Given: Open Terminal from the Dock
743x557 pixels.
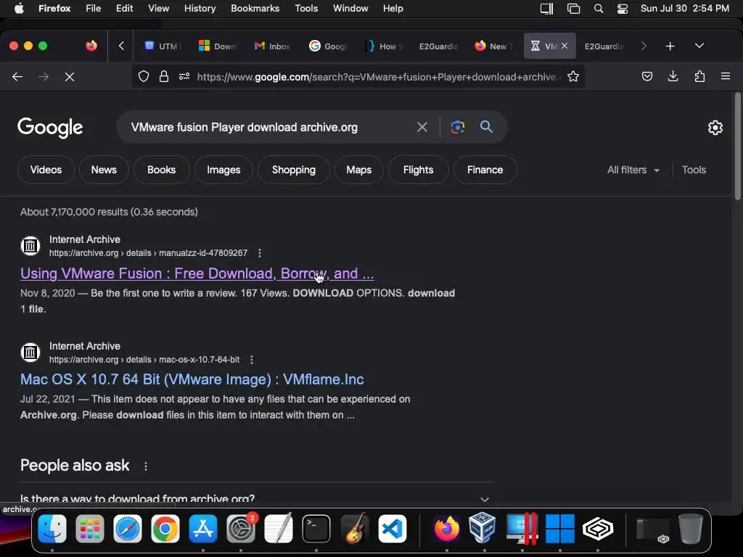Looking at the screenshot, I should click(x=316, y=528).
